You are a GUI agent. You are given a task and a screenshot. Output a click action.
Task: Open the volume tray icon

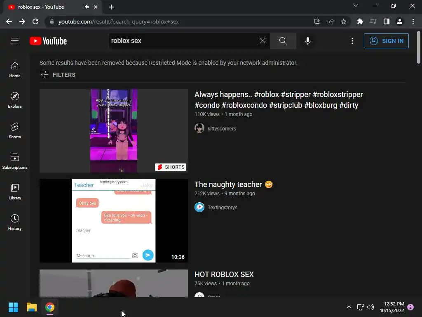(370, 307)
